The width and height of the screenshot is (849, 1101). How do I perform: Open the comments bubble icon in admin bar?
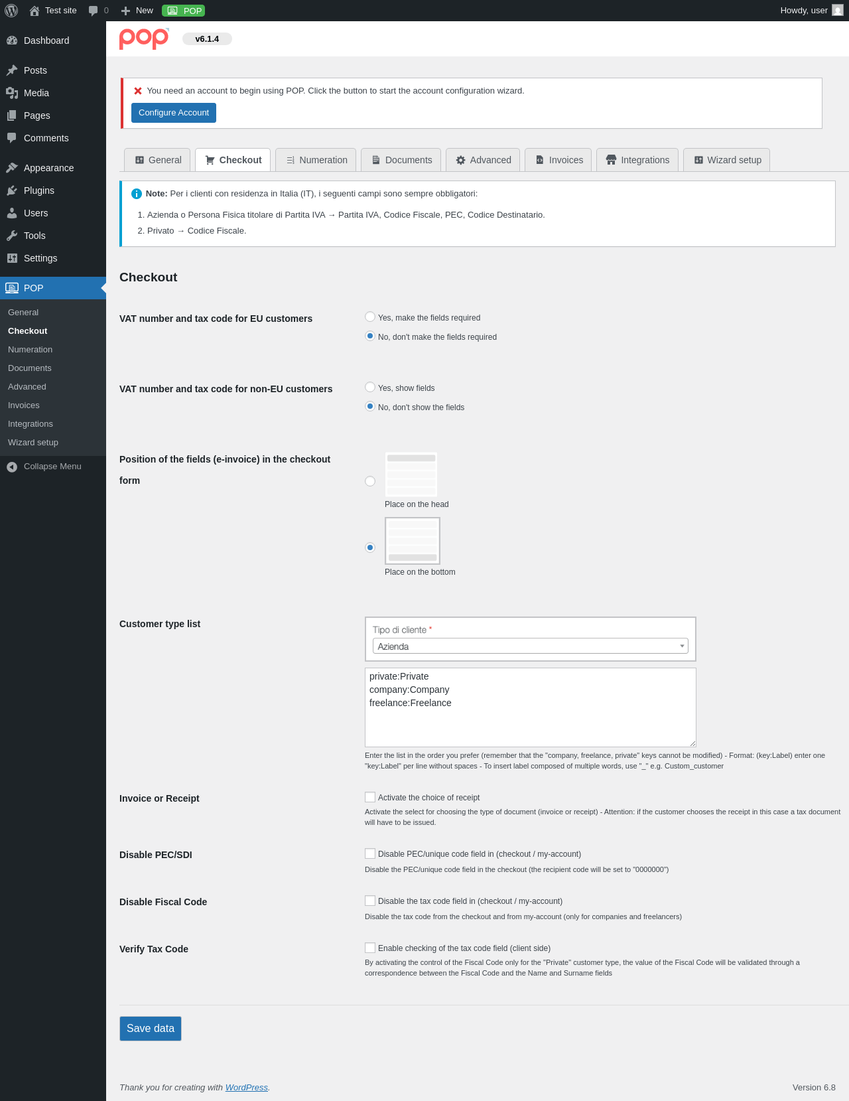93,11
